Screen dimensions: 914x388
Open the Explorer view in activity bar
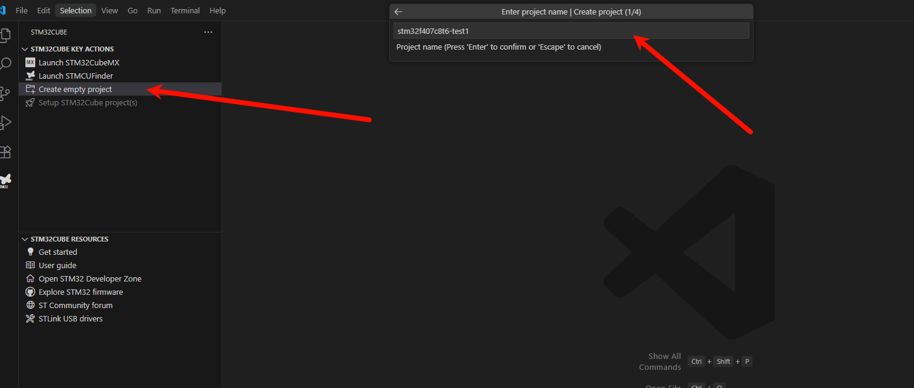tap(5, 35)
